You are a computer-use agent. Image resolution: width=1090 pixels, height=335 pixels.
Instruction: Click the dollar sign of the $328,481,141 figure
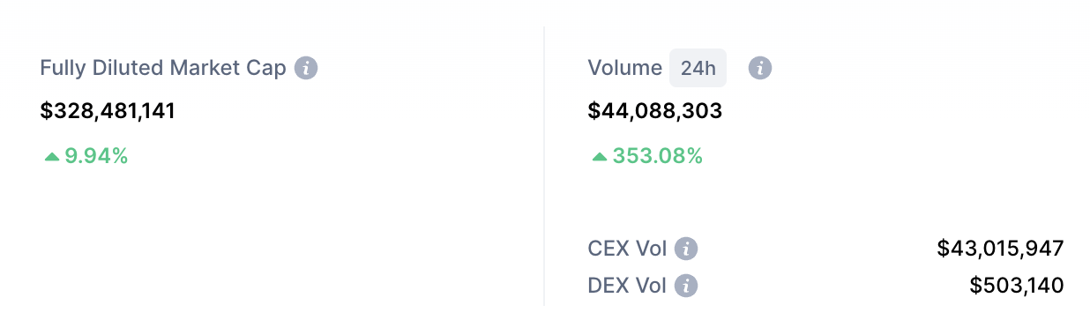(47, 111)
